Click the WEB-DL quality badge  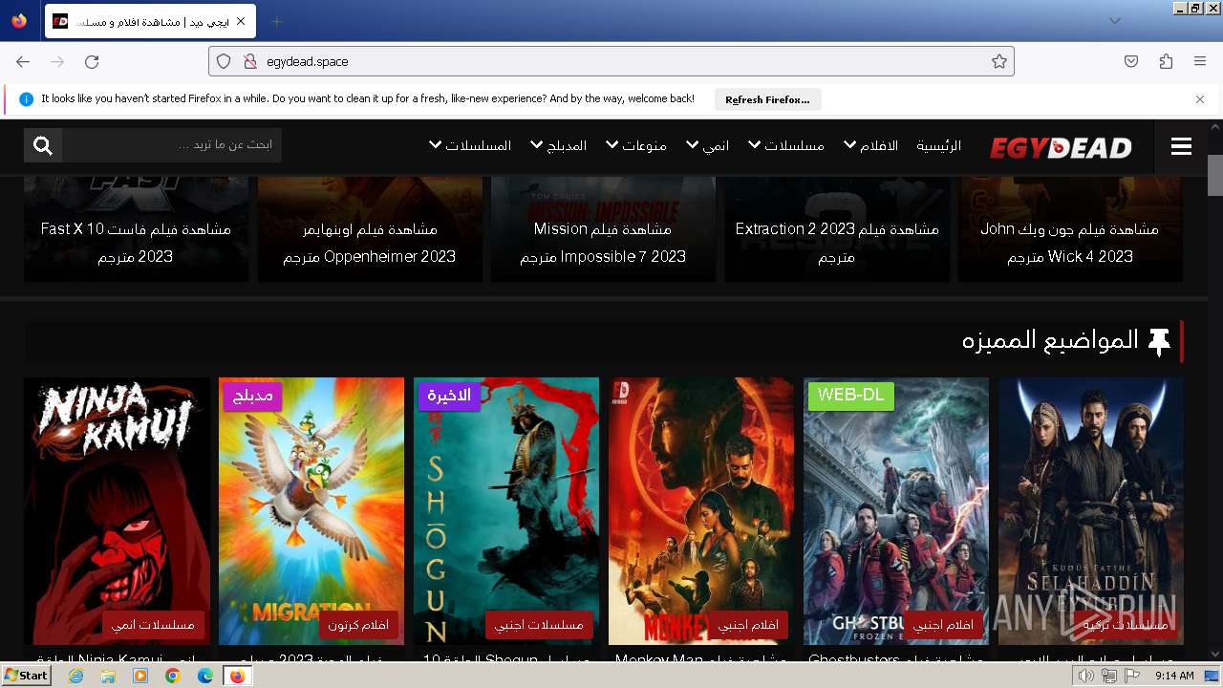click(x=850, y=396)
